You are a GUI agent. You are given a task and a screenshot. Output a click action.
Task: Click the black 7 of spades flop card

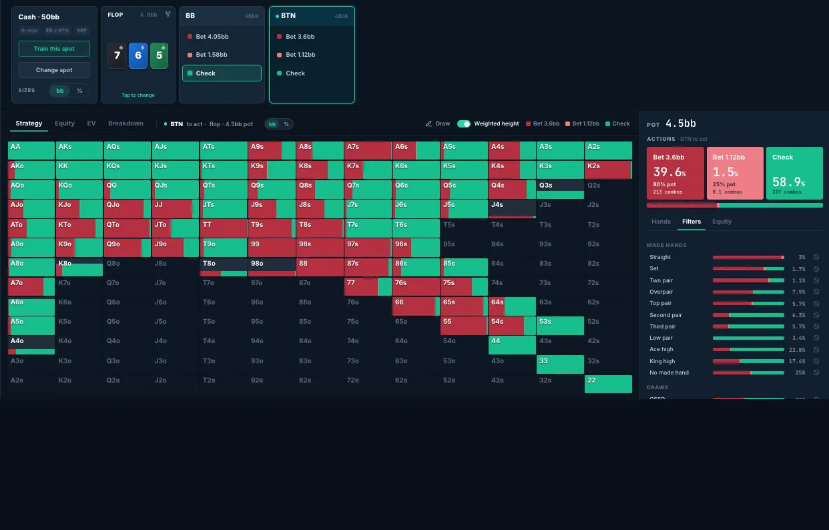tap(117, 55)
